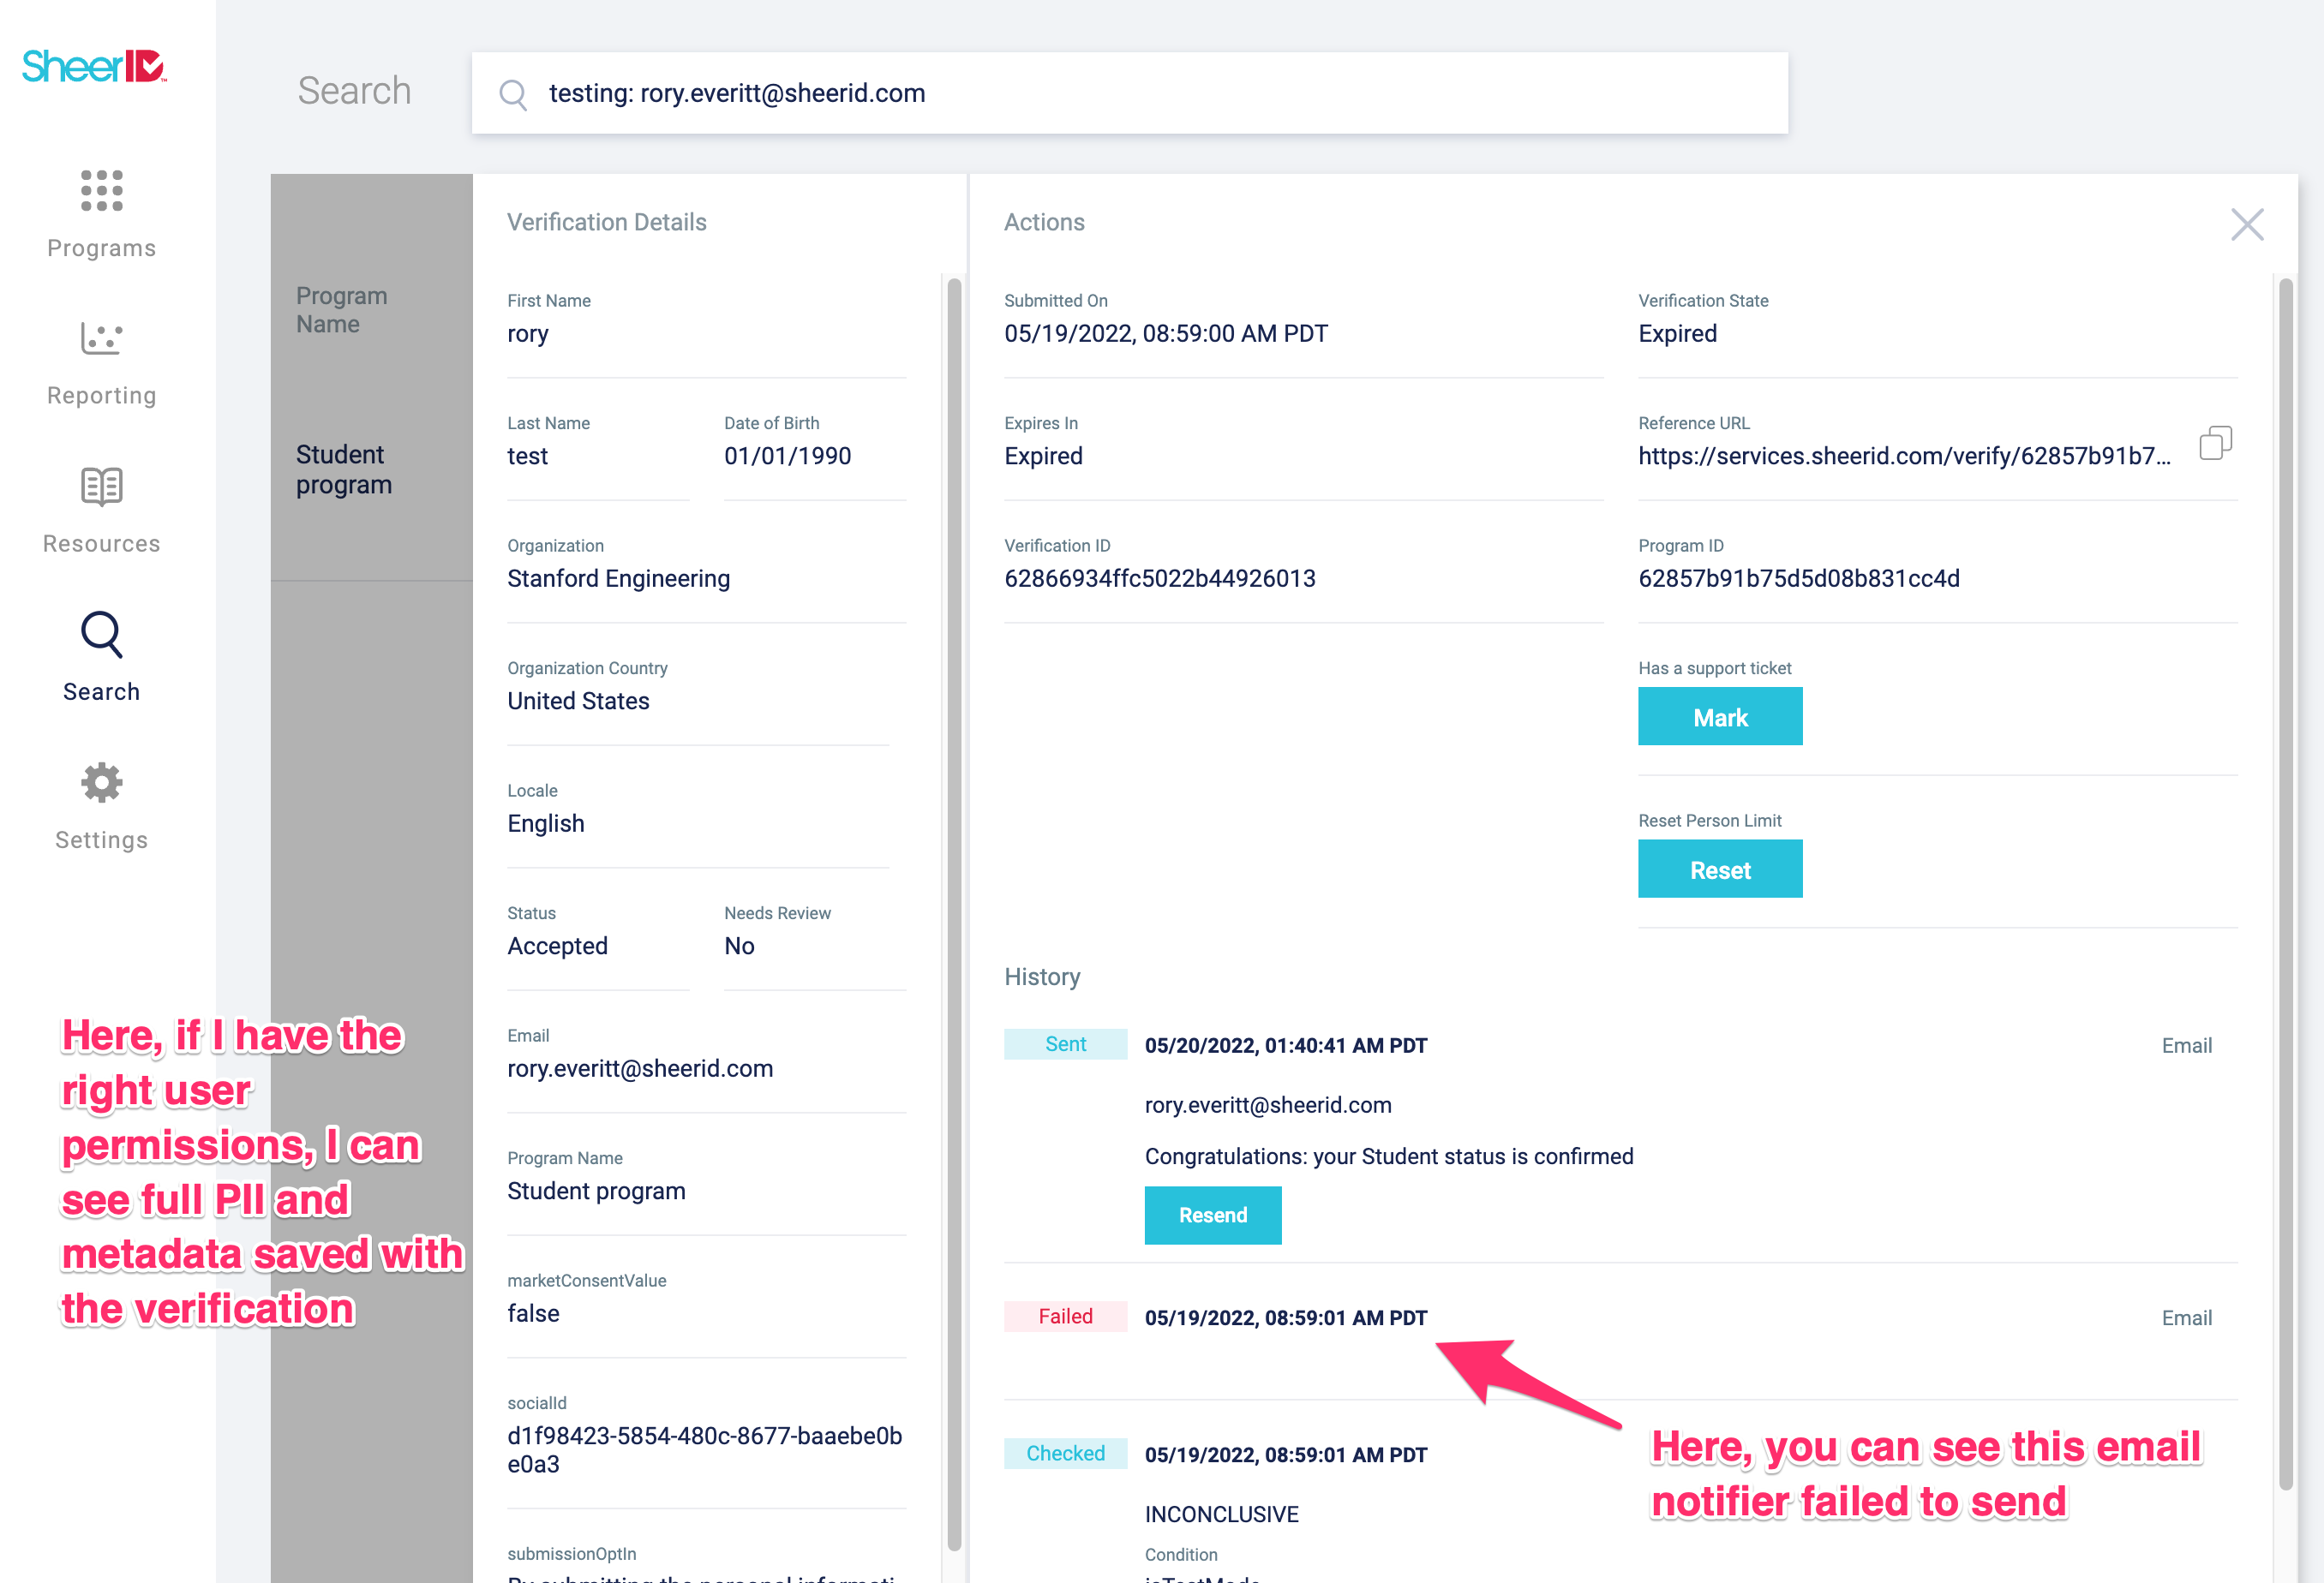Open the Programs grid icon

[x=101, y=190]
